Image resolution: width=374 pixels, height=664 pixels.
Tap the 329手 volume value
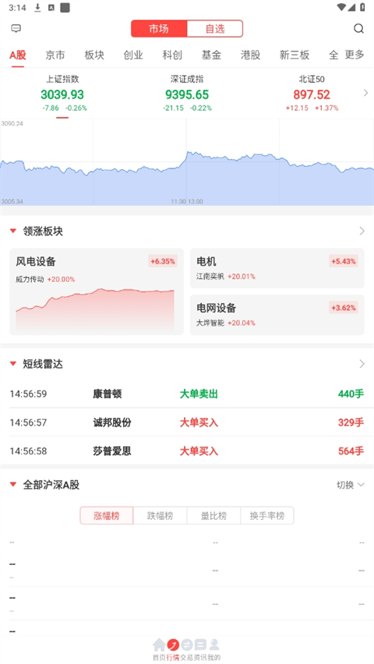[351, 422]
